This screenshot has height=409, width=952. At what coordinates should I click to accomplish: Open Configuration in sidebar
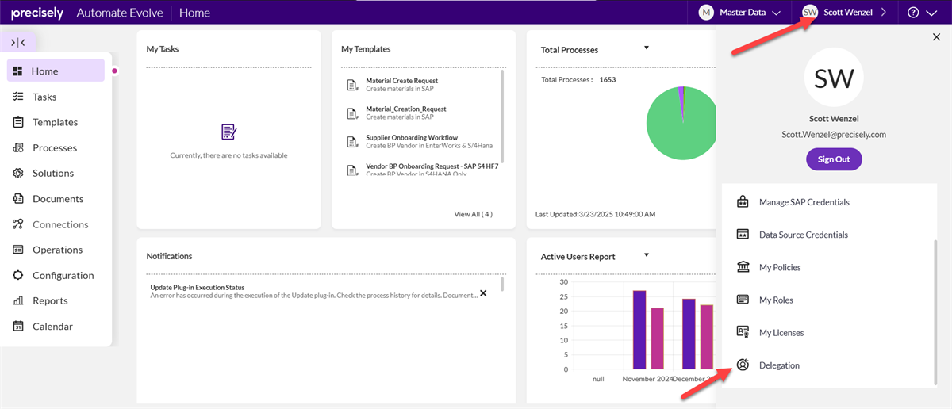pos(63,276)
